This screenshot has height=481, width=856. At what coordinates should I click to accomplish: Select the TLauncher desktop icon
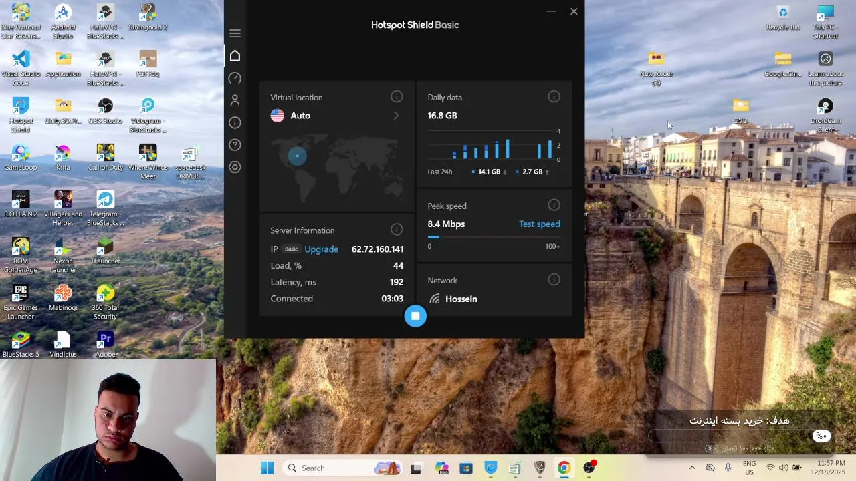pos(106,252)
